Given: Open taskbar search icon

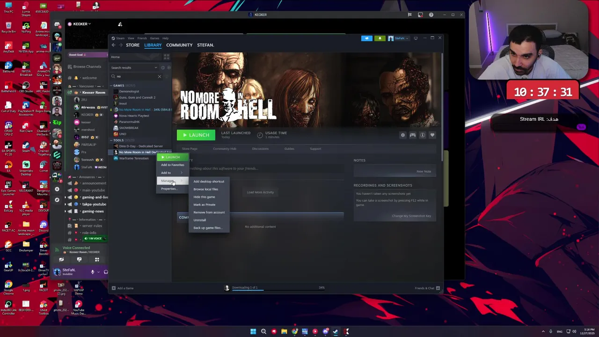Looking at the screenshot, I should tap(263, 331).
